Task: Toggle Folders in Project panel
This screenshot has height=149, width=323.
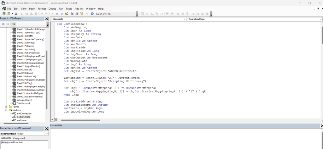Action: click(x=13, y=24)
